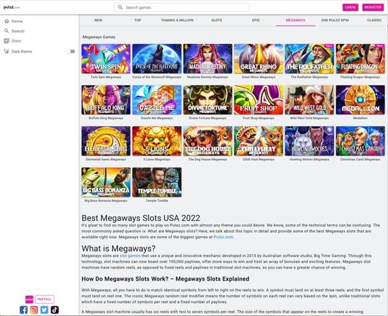Open Buffalo King Megaways thumbnail

pos(106,100)
